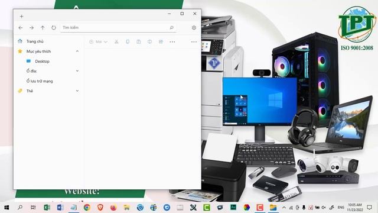This screenshot has width=378, height=213.
Task: Launch Word from the taskbar
Action: [x=60, y=208]
